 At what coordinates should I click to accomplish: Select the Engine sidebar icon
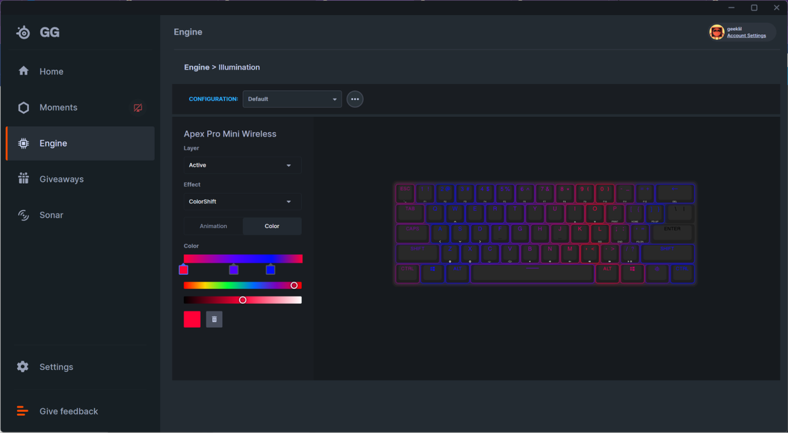[23, 143]
